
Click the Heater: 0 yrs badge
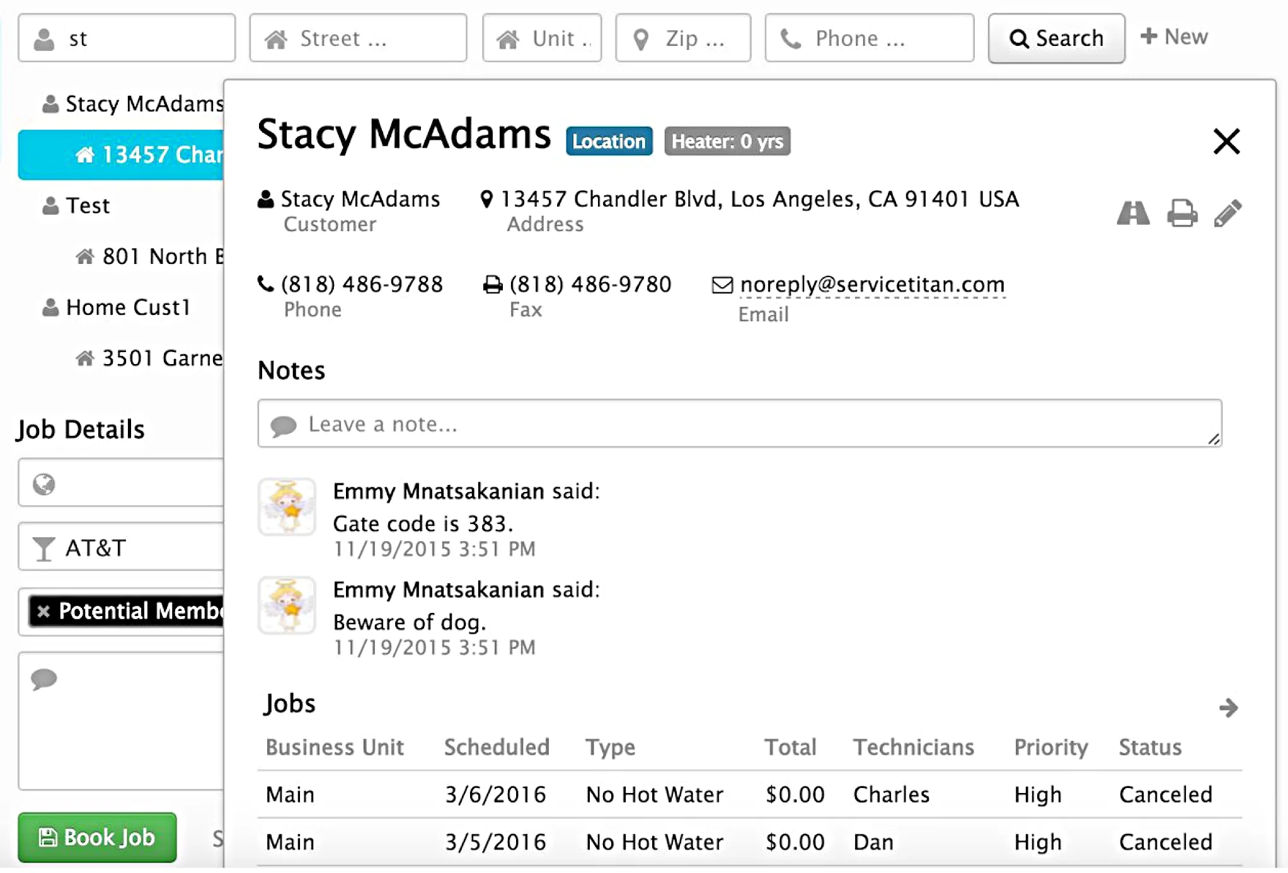pyautogui.click(x=727, y=141)
